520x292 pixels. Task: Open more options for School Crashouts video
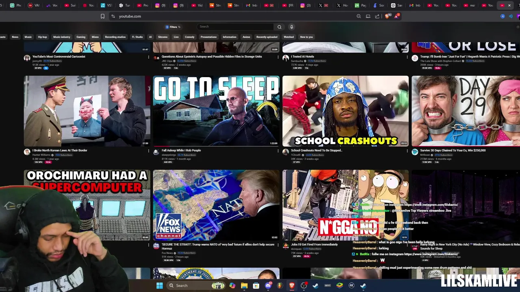(407, 150)
